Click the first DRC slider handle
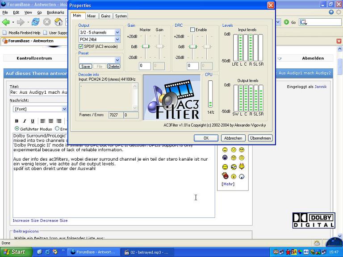Screen dimensions: 343x257 tap(193, 46)
